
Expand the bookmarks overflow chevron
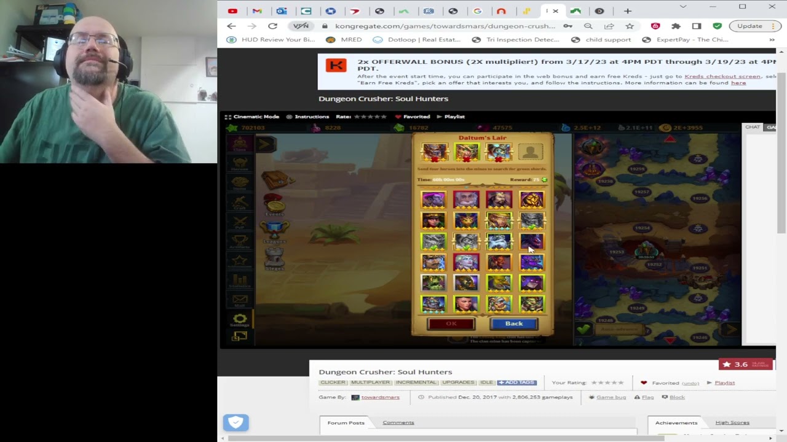772,40
